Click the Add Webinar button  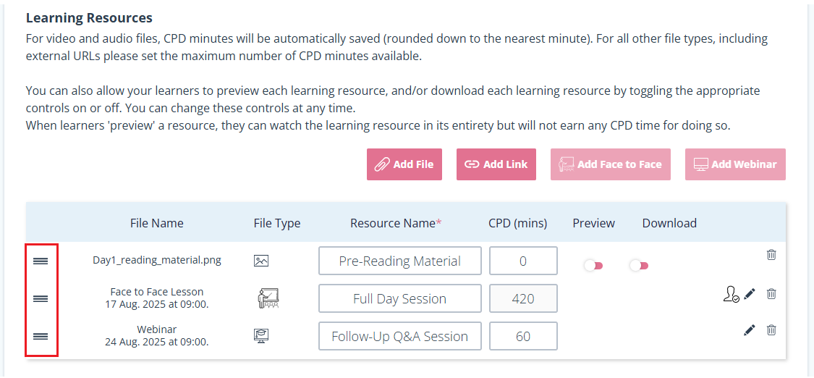pyautogui.click(x=735, y=164)
